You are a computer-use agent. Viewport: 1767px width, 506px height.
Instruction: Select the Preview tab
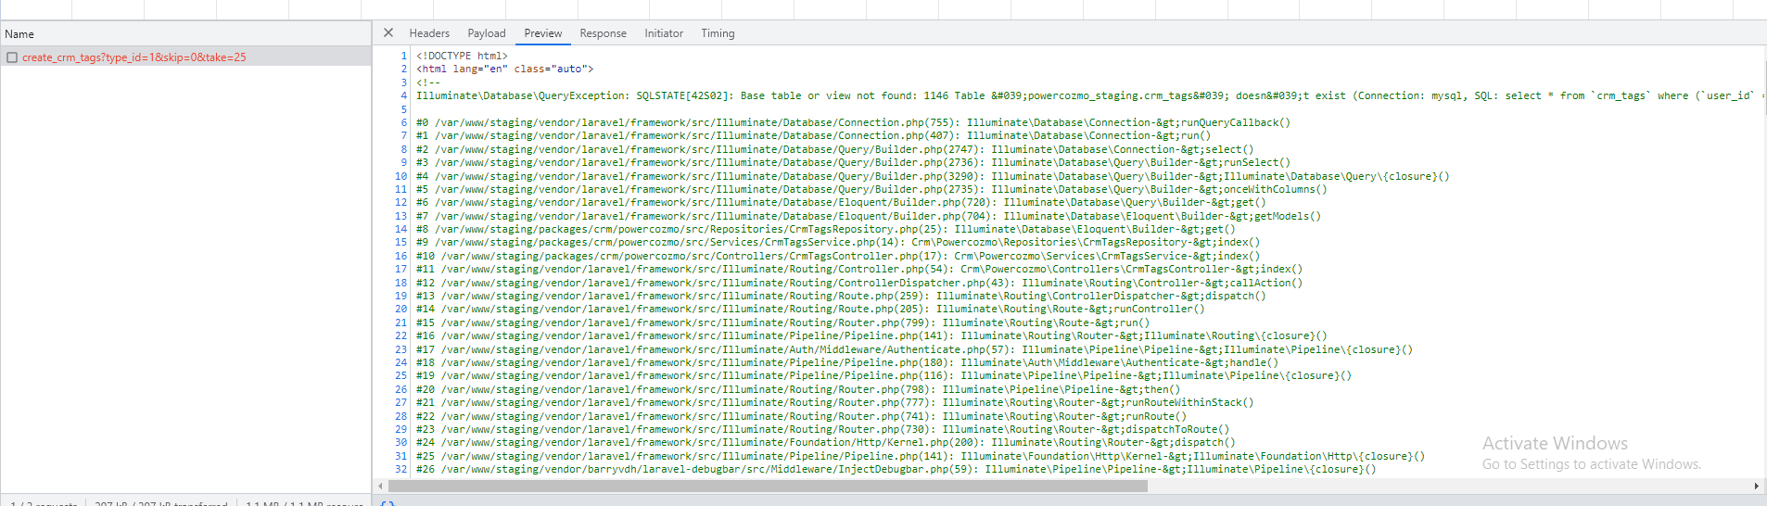[542, 33]
